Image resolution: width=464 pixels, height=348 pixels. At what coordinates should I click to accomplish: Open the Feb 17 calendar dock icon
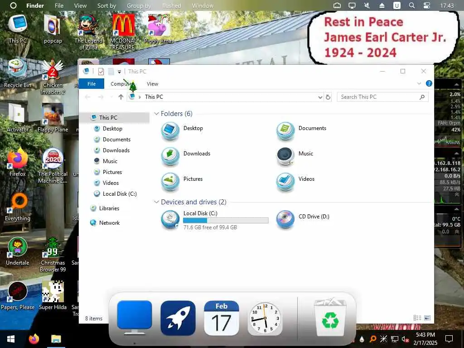pos(221,319)
